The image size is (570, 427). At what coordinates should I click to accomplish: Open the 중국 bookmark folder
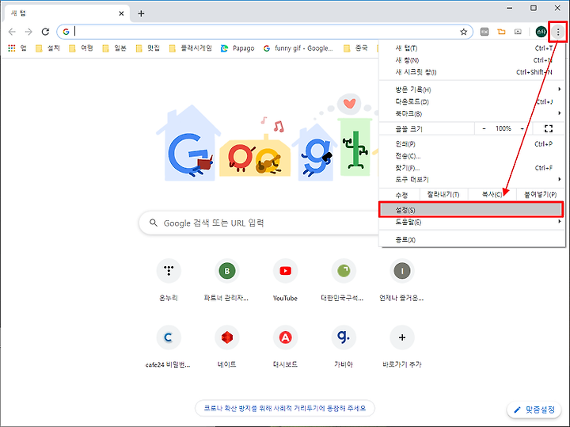coord(356,48)
